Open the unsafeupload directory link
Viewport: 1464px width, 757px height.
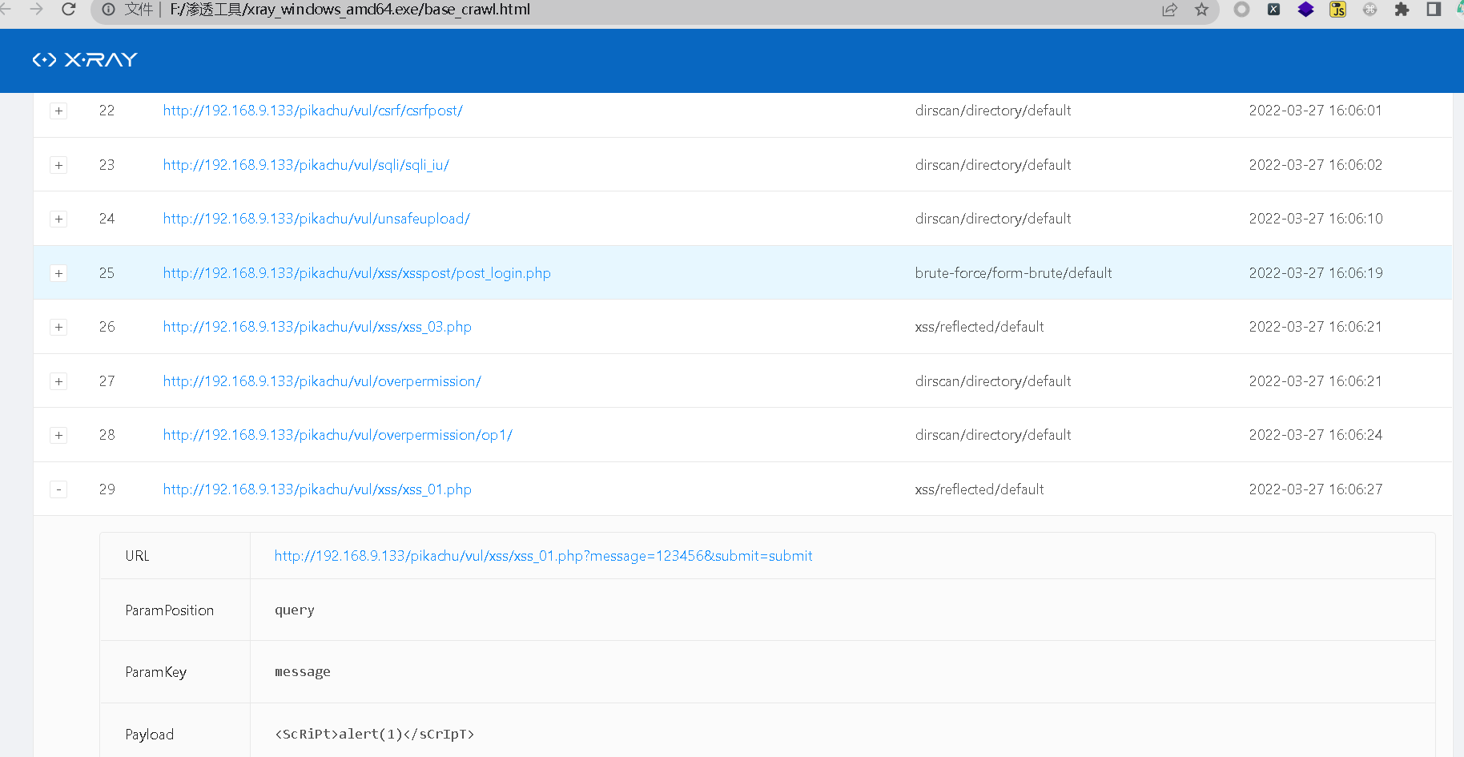[x=316, y=219]
